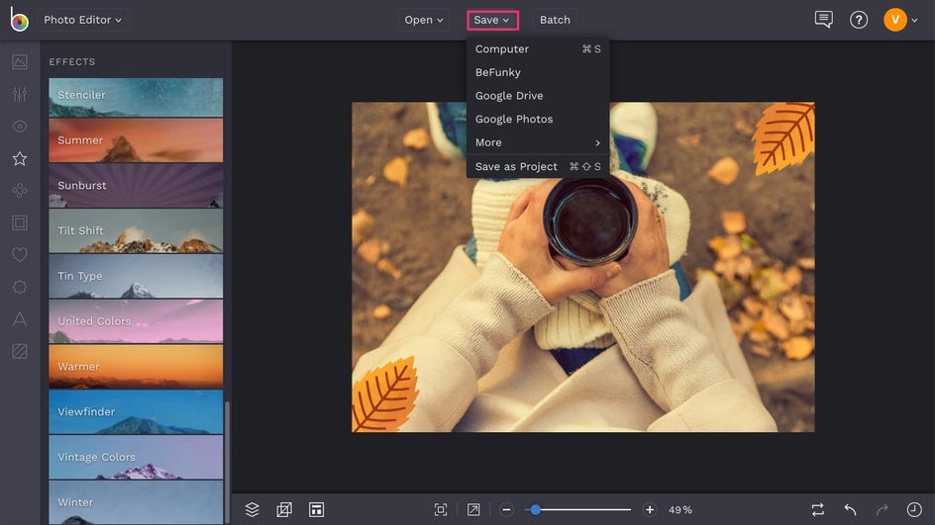
Task: Select Google Drive in Save menu
Action: click(509, 96)
